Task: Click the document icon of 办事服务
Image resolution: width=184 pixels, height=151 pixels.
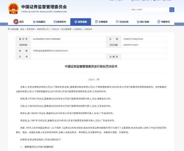Action: pyautogui.click(x=96, y=22)
